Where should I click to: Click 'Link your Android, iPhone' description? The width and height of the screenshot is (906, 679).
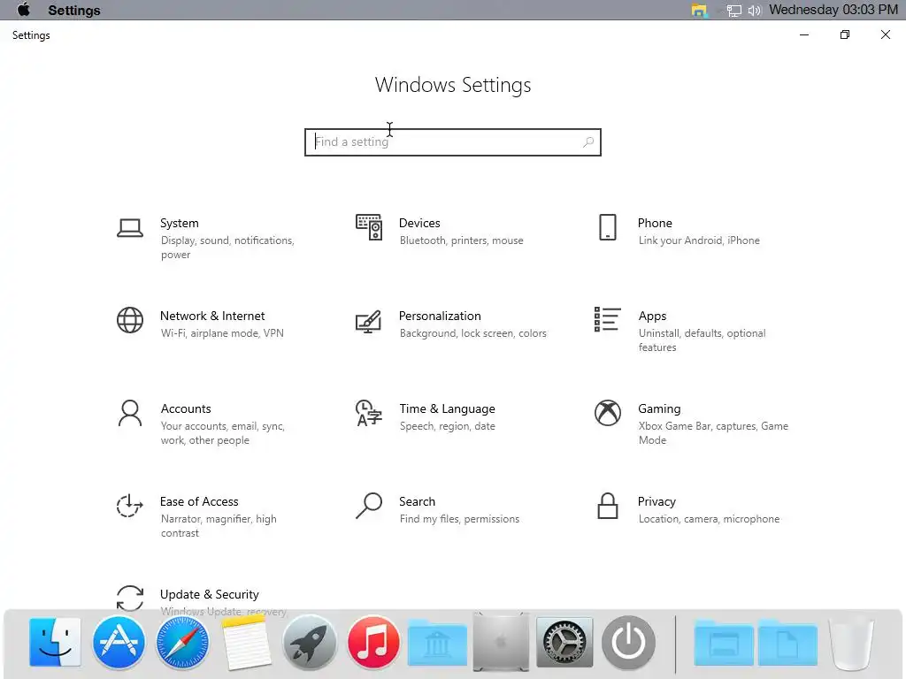(x=699, y=240)
